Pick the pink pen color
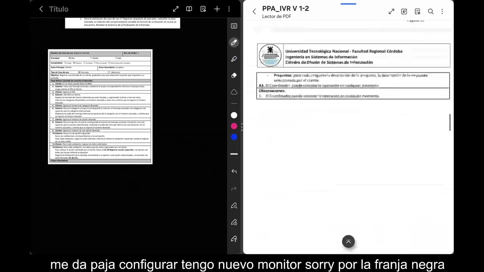Screen dimensions: 484x272 click(x=234, y=126)
